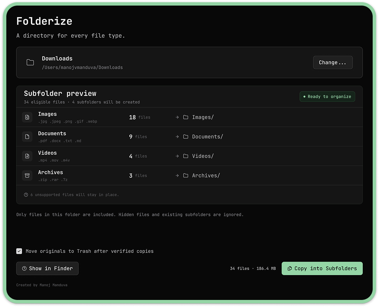
Task: Click the 34 eligible files summary line
Action: [x=82, y=102]
